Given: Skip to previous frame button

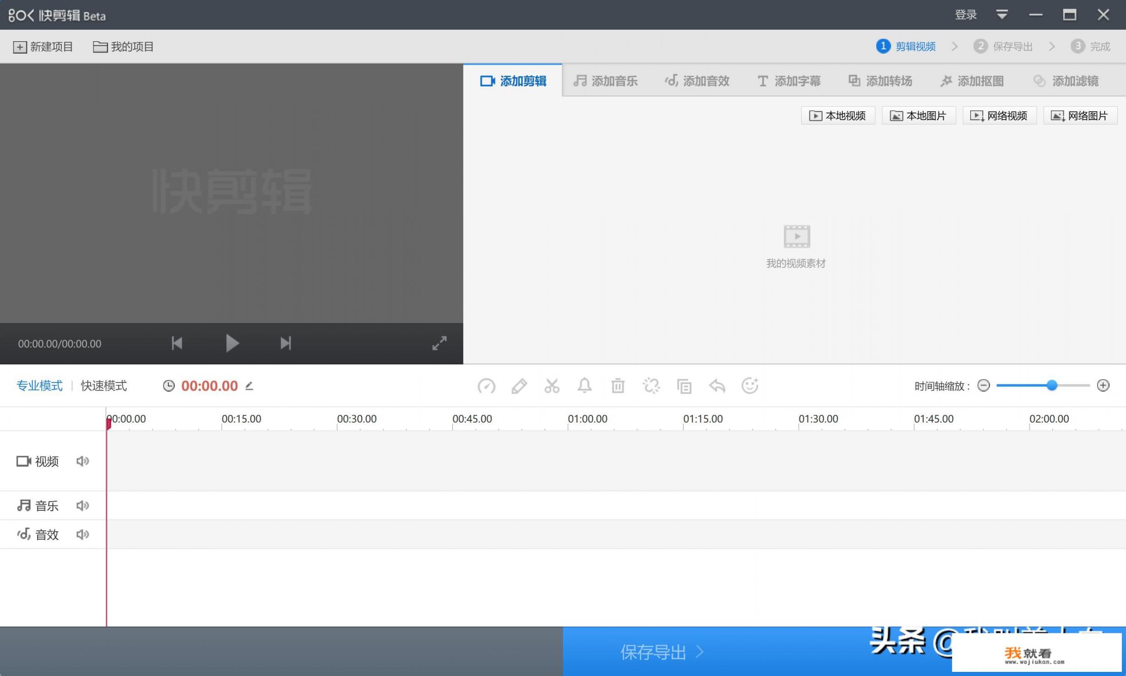Looking at the screenshot, I should [x=177, y=343].
